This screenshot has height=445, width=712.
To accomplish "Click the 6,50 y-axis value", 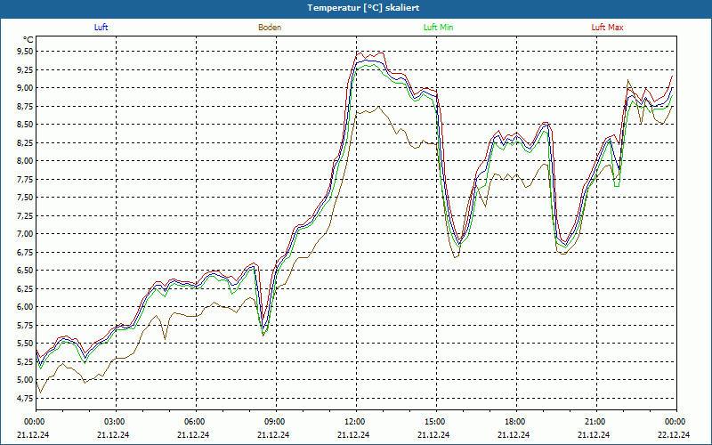I will pyautogui.click(x=24, y=271).
